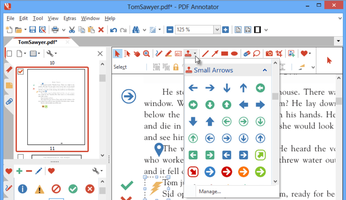Collapse the Small Arrows stamp group

(265, 70)
